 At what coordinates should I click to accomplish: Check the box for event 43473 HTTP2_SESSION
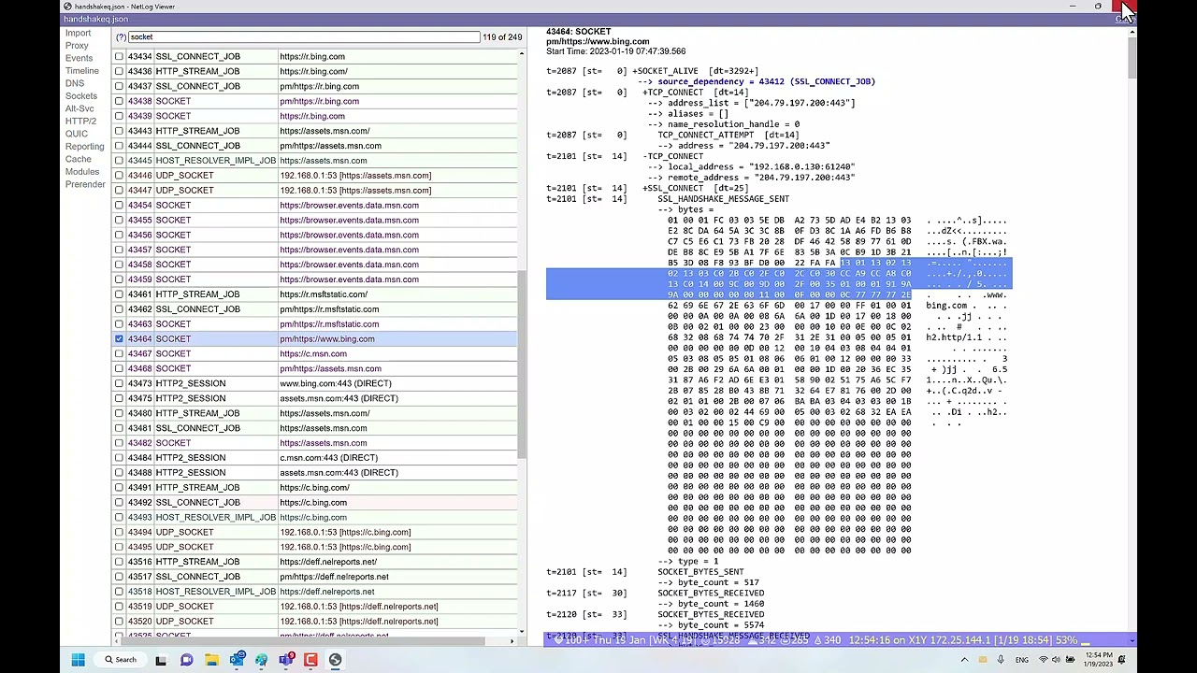(x=119, y=383)
